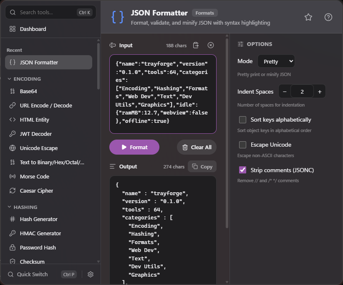Open the Mode dropdown set to Pretty

tap(276, 61)
